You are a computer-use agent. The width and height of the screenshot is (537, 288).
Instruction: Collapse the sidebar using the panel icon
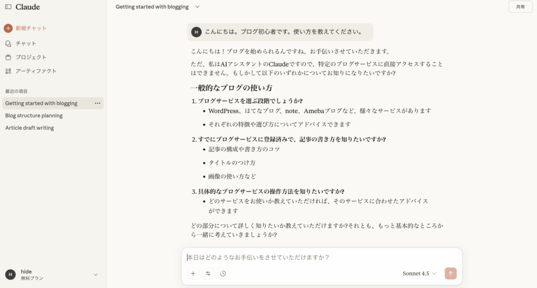[x=8, y=7]
